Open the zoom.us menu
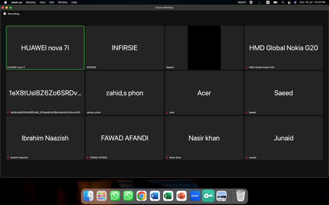Image resolution: width=329 pixels, height=205 pixels. click(x=16, y=2)
